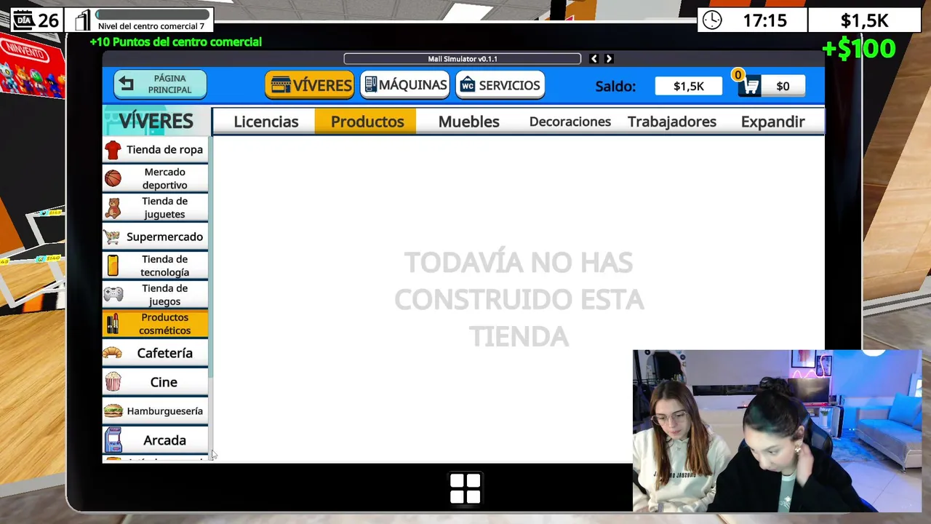
Task: Click the Saldo balance value $1,5K
Action: [x=689, y=87]
